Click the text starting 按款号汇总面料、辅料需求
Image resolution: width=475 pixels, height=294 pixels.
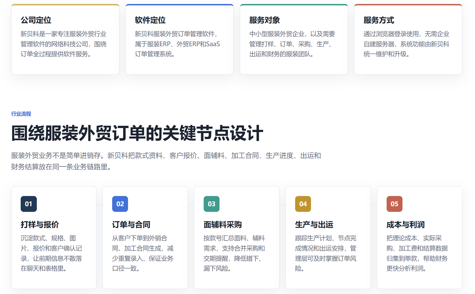(234, 253)
